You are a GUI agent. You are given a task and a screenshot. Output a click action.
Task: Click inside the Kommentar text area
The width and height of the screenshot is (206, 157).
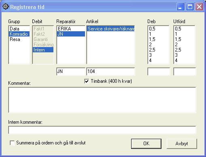point(102,100)
